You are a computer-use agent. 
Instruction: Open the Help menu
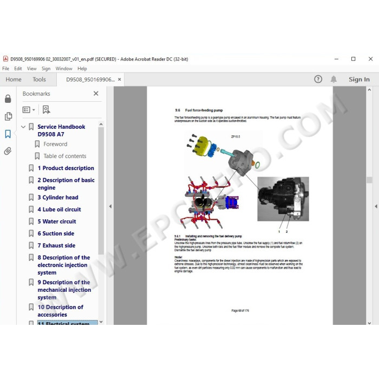[x=82, y=69]
